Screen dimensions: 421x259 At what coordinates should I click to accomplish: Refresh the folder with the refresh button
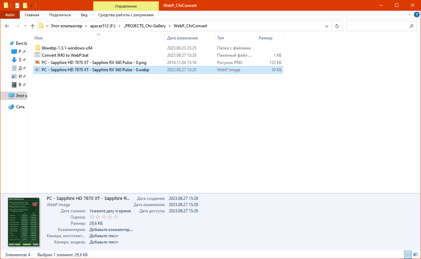tap(337, 26)
